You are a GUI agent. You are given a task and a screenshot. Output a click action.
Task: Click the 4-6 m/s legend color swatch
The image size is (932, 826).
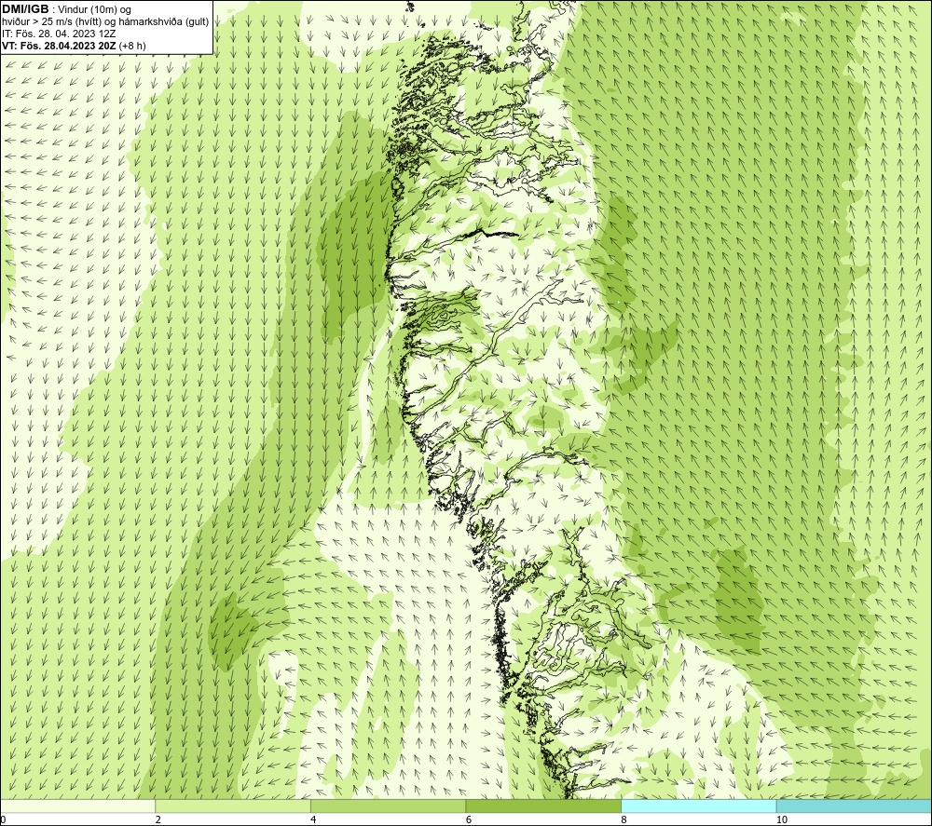pos(388,806)
